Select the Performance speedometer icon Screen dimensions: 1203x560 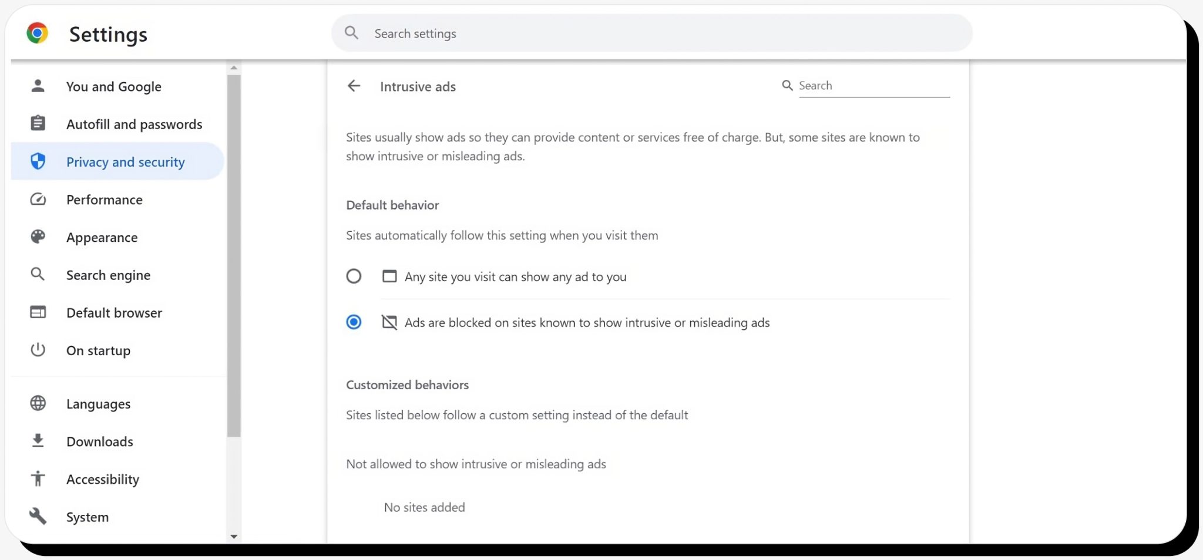pos(38,200)
